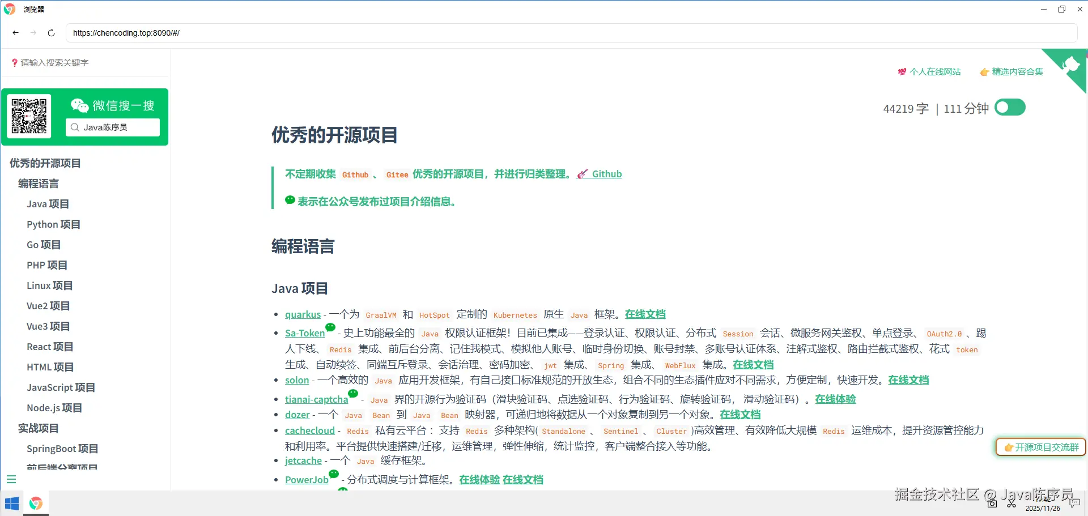The width and height of the screenshot is (1088, 516).
Task: Select 编程语言 sidebar section
Action: [39, 184]
